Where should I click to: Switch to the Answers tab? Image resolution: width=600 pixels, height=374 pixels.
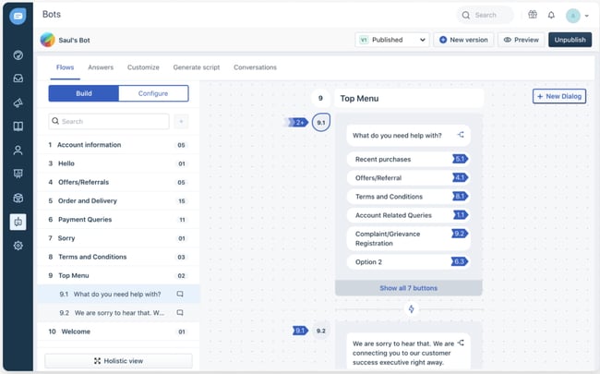pyautogui.click(x=101, y=67)
